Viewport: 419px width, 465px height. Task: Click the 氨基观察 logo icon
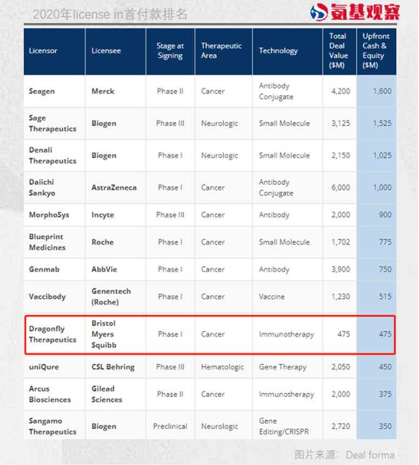point(319,12)
